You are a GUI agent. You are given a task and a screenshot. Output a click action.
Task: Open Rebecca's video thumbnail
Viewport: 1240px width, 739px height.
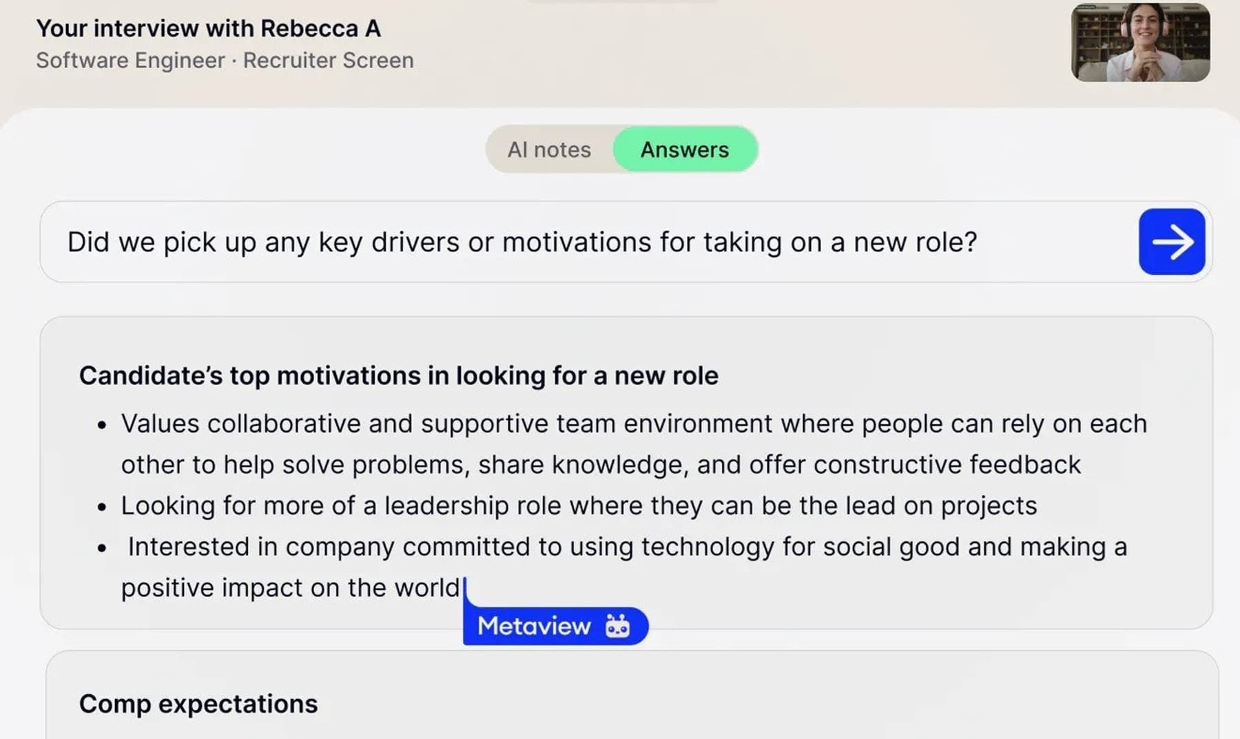[1140, 43]
